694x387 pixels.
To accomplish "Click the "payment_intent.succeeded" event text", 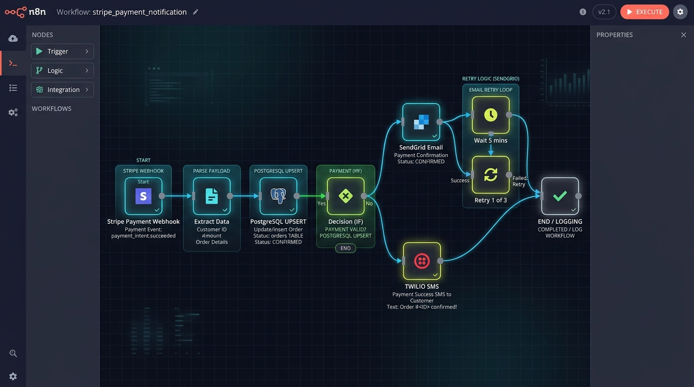I will tap(143, 236).
